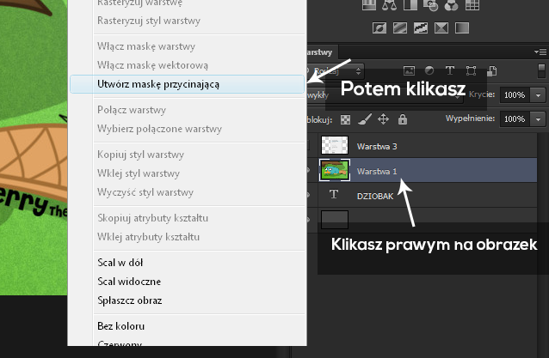Open the Layers panel flyout menu
The width and height of the screenshot is (549, 358).
point(540,52)
